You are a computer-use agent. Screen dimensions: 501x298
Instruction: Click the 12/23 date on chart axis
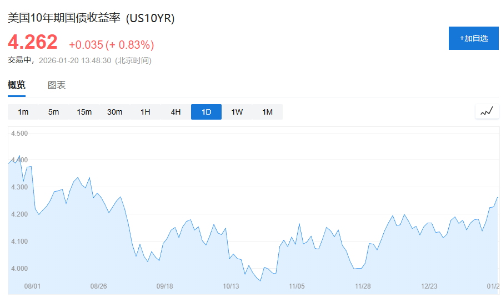pos(429,286)
